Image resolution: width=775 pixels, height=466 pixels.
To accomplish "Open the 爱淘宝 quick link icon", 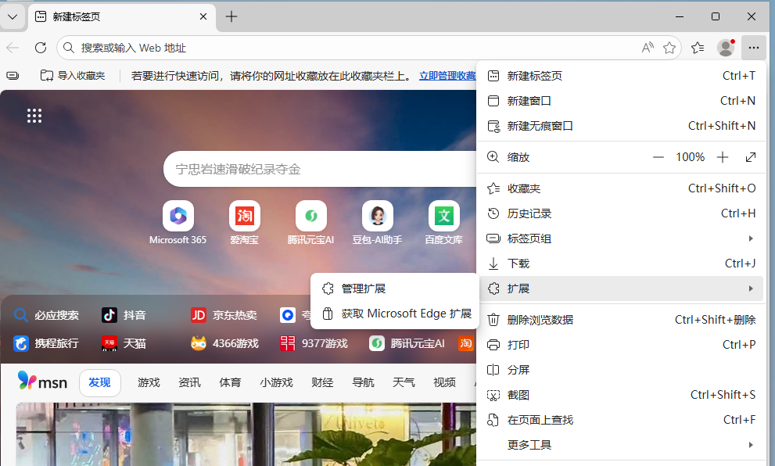I will pos(244,216).
